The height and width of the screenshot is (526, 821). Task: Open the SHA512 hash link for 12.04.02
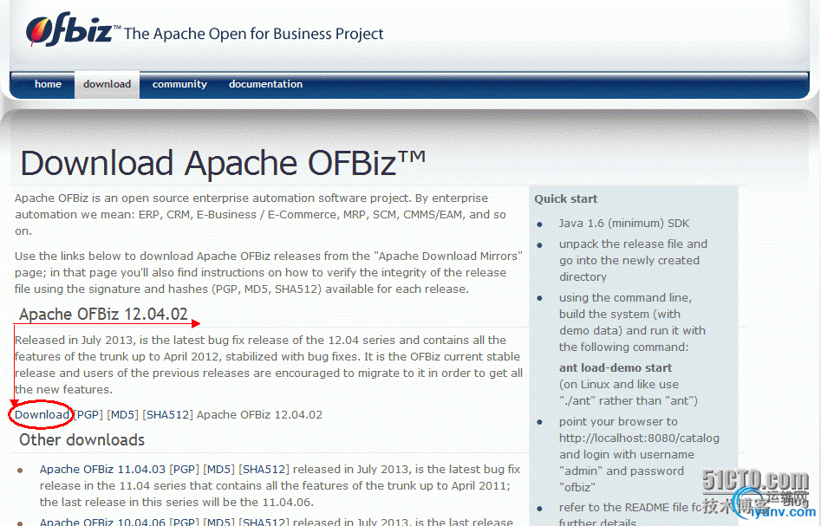(x=167, y=414)
